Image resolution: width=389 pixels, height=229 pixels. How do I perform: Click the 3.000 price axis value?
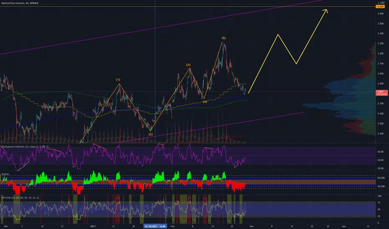tap(381, 74)
